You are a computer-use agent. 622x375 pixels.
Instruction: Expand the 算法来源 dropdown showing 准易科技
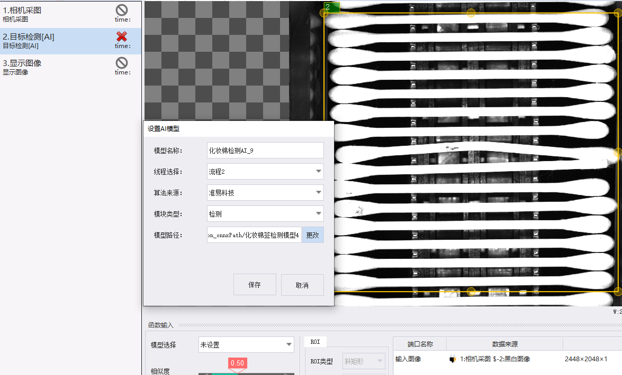click(265, 192)
